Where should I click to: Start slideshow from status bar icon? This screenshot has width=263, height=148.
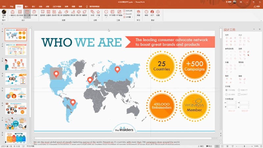coord(232,146)
